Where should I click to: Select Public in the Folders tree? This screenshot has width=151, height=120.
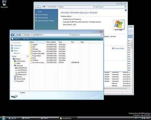tap(18, 63)
